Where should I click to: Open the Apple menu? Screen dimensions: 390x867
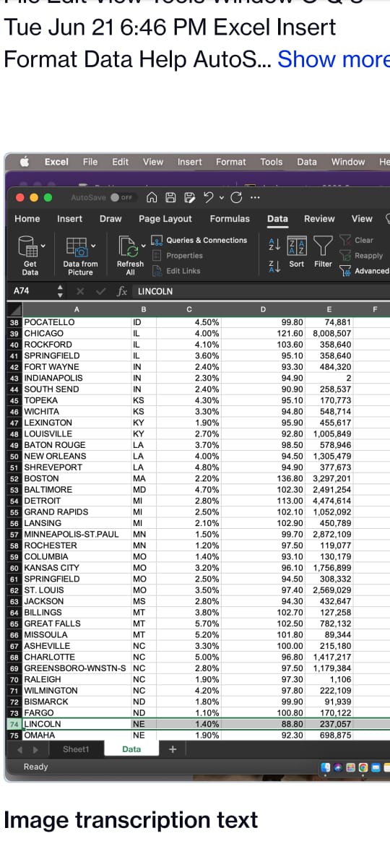(24, 162)
